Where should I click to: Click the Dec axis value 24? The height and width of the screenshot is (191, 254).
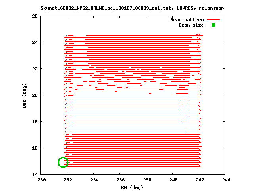pos(35,42)
